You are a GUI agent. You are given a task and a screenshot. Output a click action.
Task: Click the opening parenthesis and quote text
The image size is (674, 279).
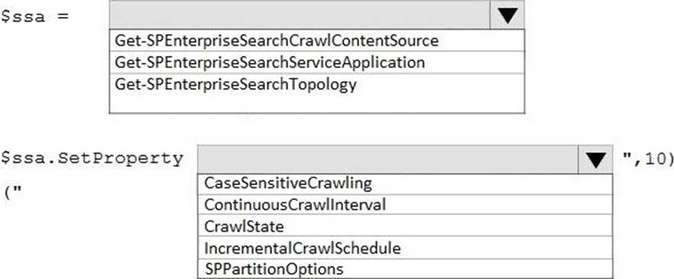click(x=12, y=191)
